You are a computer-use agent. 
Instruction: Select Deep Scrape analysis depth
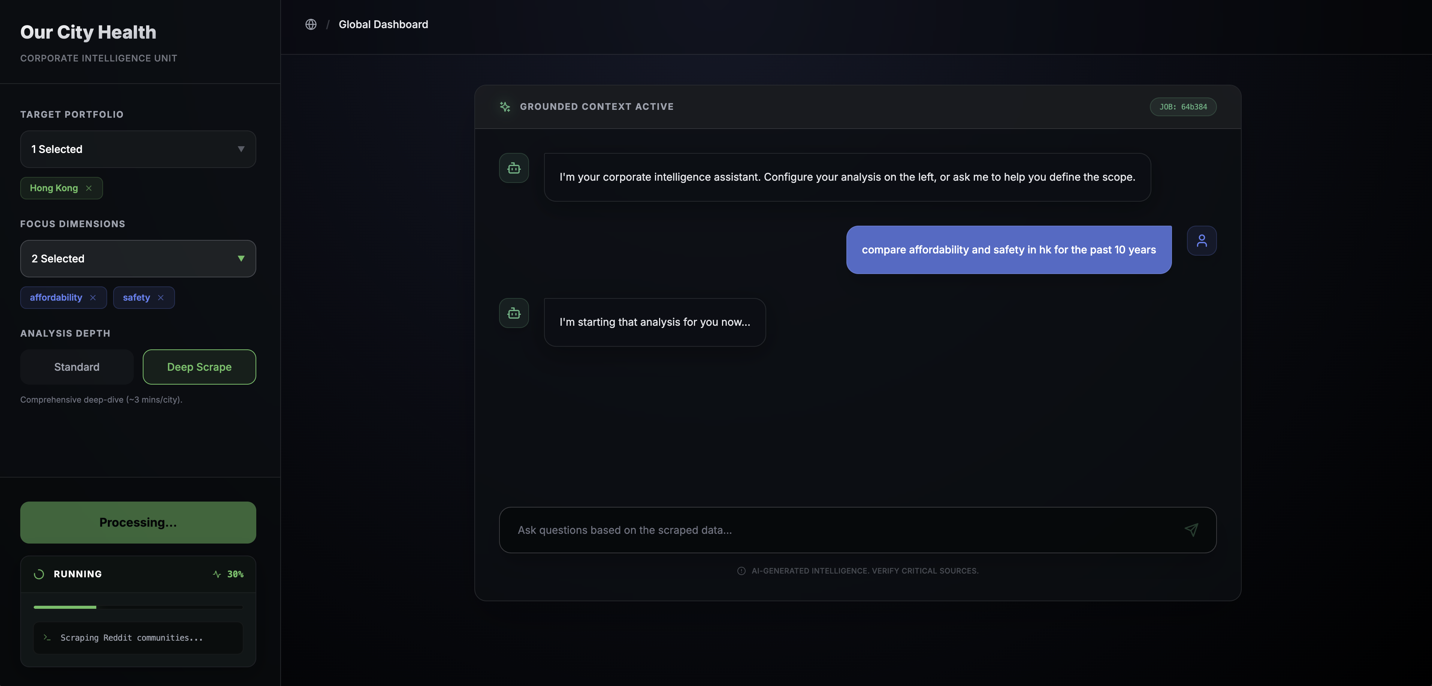(x=199, y=367)
